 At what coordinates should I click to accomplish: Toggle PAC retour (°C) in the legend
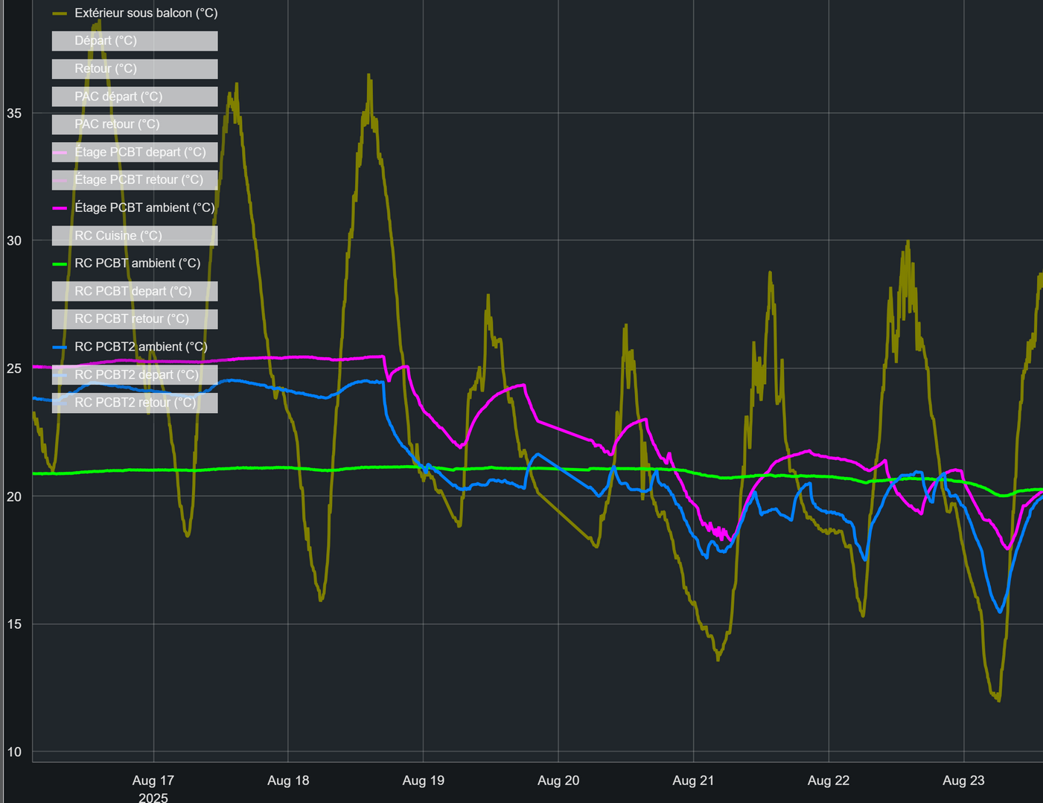[x=117, y=124]
